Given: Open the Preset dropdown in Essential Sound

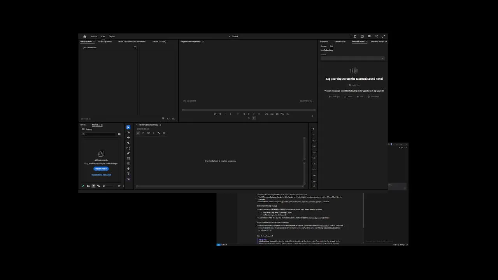Looking at the screenshot, I should [x=352, y=58].
